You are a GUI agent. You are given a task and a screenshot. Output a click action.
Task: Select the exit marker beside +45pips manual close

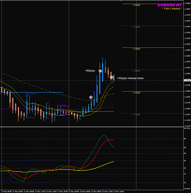pos(111,77)
